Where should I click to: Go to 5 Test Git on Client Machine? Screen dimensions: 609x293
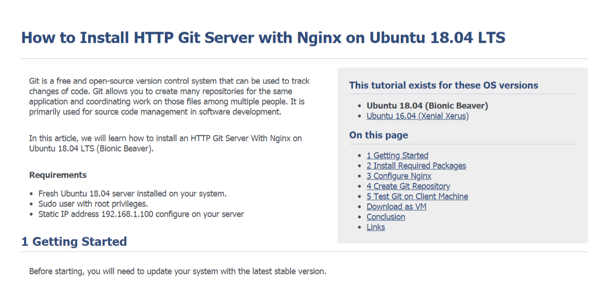[x=417, y=196]
